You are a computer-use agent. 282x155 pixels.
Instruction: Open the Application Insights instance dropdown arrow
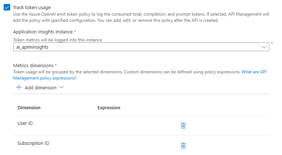[264, 47]
